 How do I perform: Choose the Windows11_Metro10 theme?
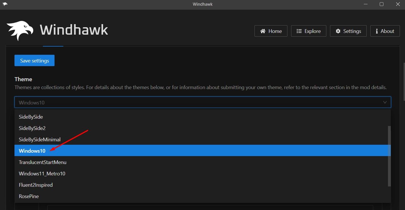tap(202, 173)
